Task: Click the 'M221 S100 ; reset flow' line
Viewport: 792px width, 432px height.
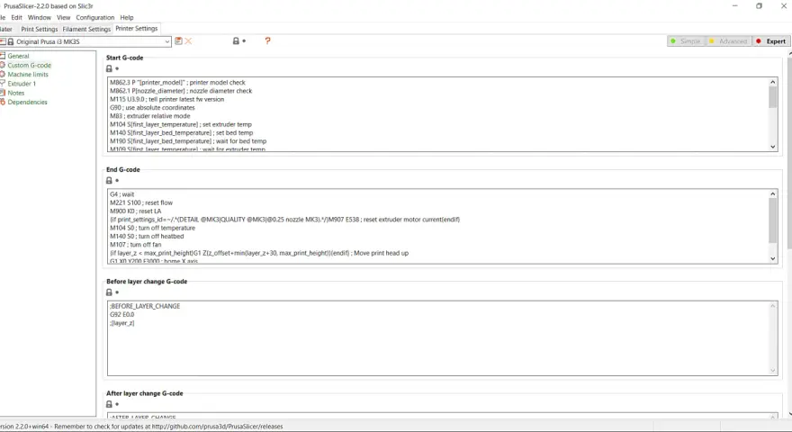Action: click(x=141, y=202)
